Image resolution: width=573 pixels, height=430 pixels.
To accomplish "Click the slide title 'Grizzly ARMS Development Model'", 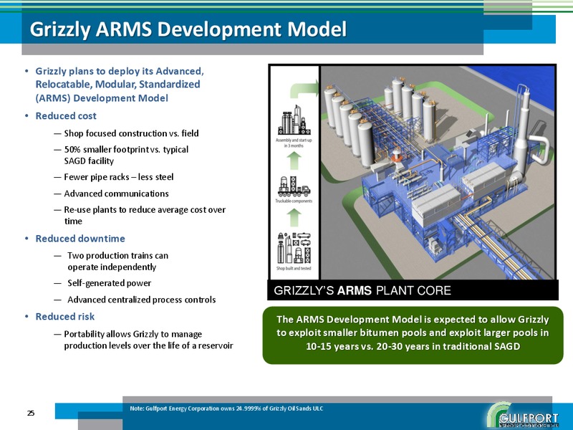I will tap(188, 29).
